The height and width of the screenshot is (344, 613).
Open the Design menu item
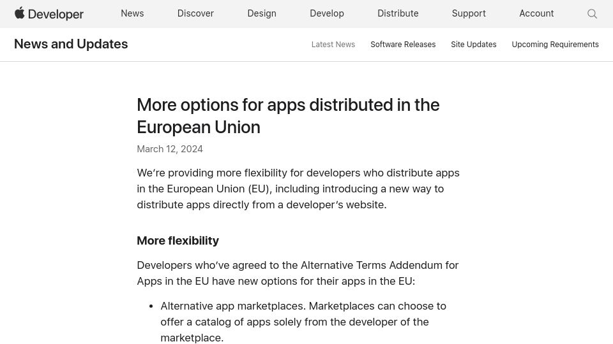(262, 13)
